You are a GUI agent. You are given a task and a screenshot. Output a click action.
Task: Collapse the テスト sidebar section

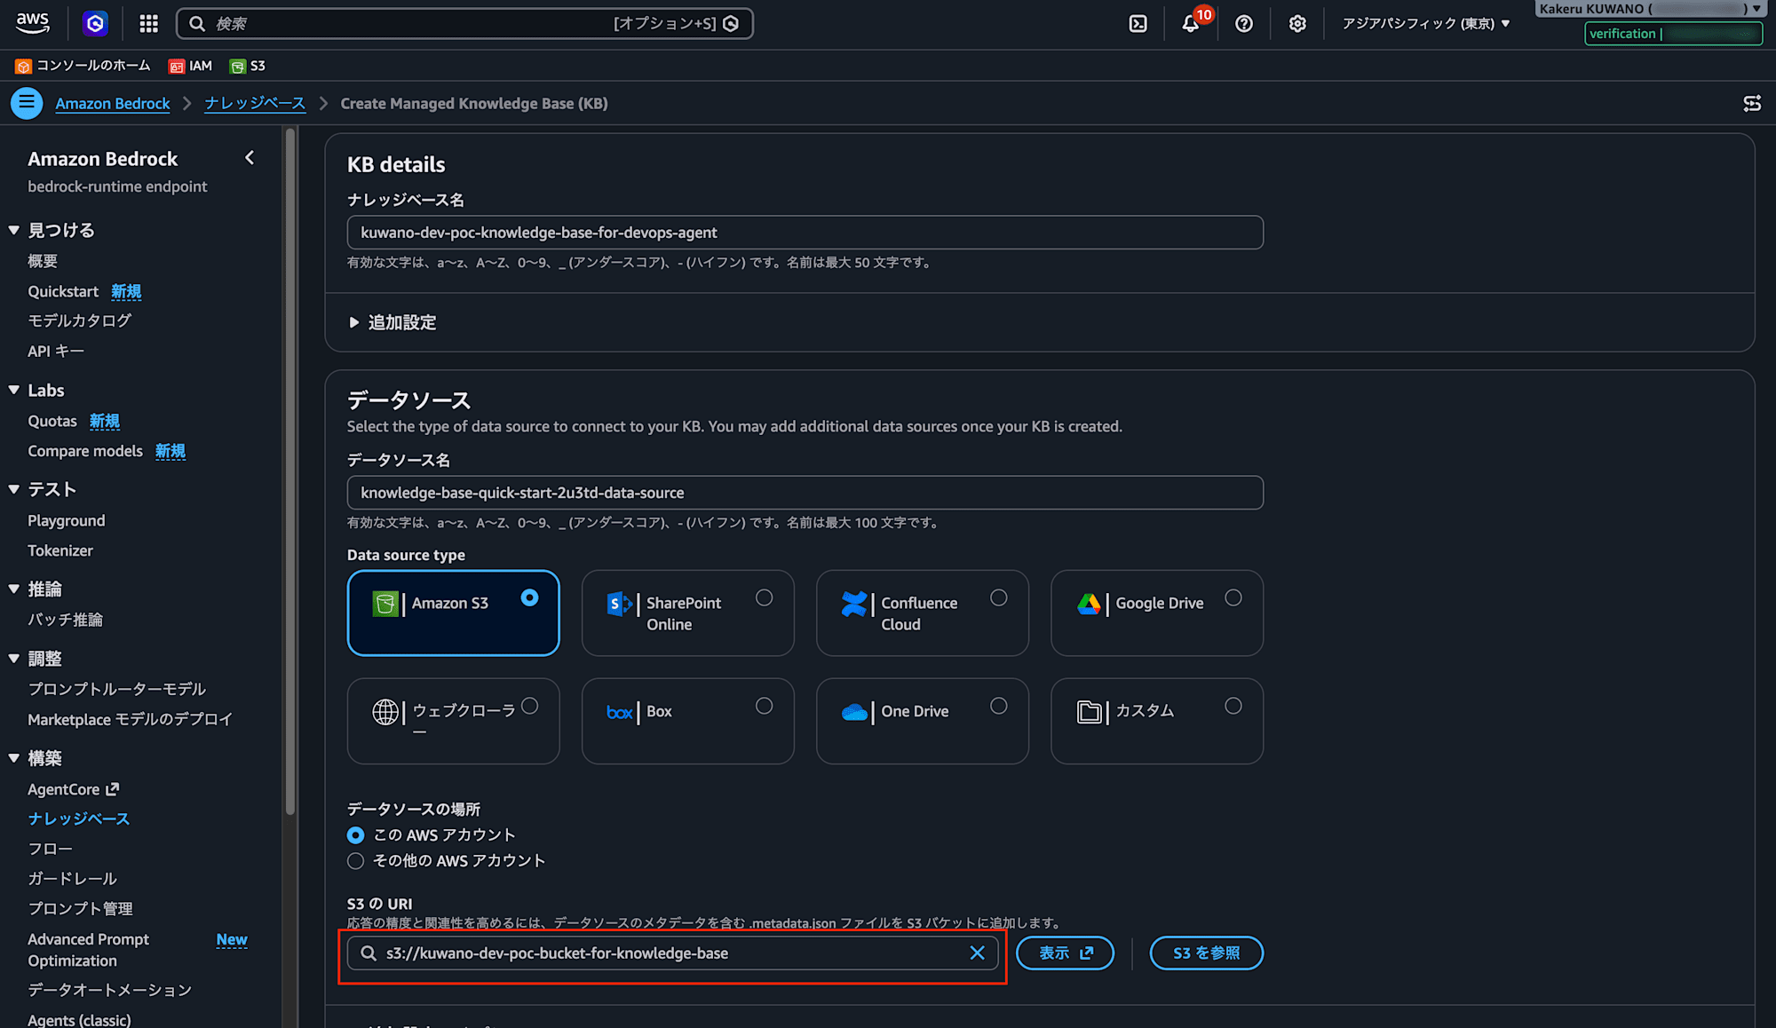pos(13,489)
